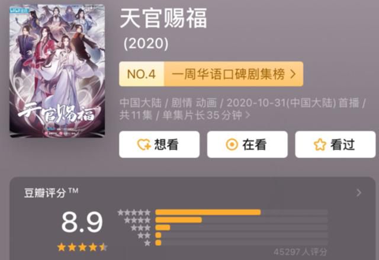
Task: Tap the chevron on ranking banner
Action: [x=293, y=74]
